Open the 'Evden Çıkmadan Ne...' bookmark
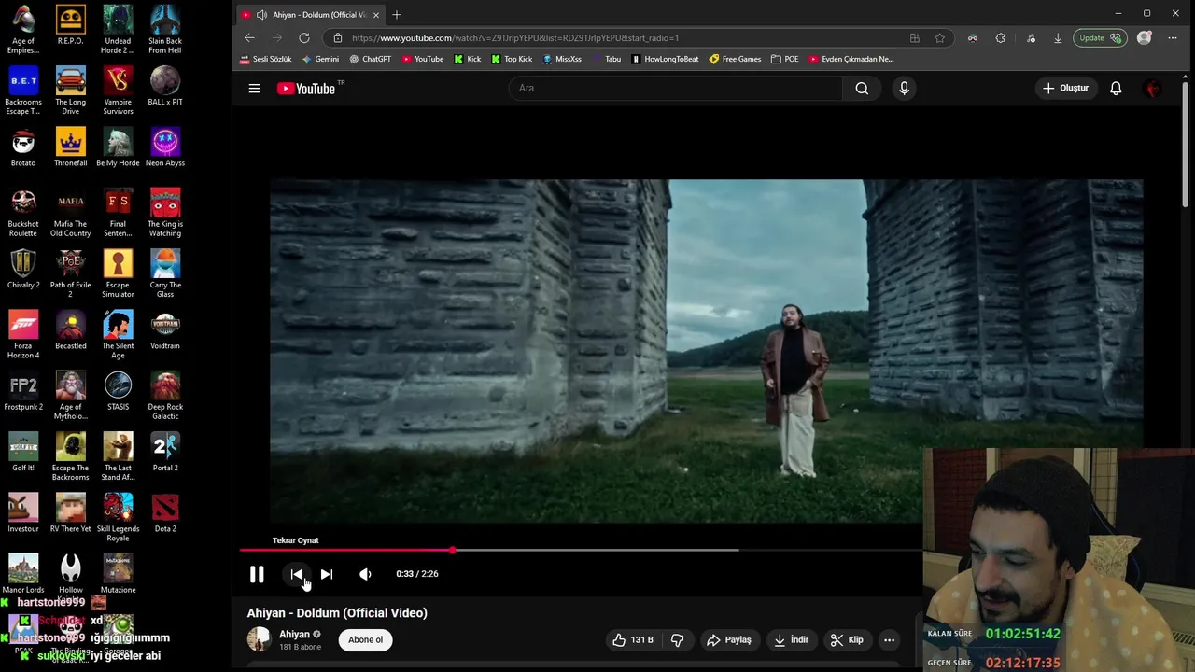The width and height of the screenshot is (1195, 672). tap(851, 59)
